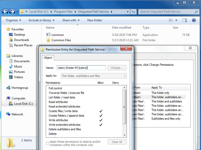
Task: Close the Permission Entry dialog
Action: pyautogui.click(x=126, y=48)
